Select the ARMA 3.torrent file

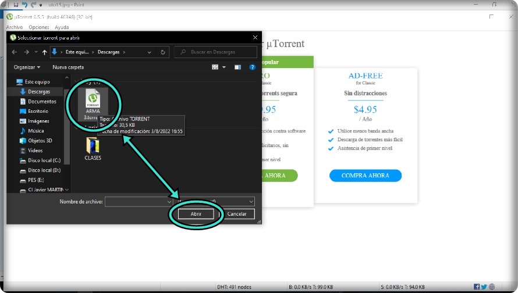(93, 105)
